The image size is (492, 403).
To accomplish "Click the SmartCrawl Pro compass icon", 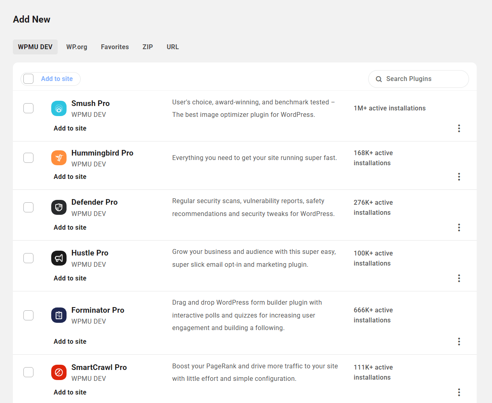I will point(59,372).
